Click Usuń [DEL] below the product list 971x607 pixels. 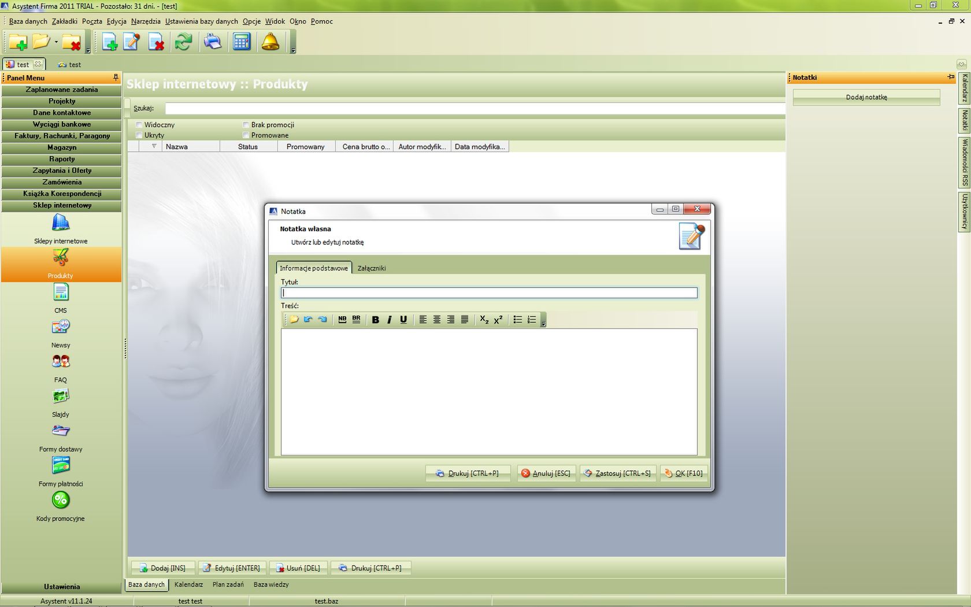coord(298,568)
